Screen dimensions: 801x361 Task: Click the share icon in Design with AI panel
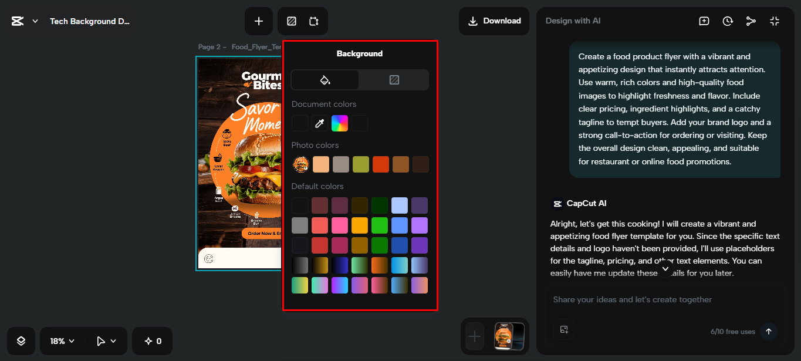pos(751,21)
